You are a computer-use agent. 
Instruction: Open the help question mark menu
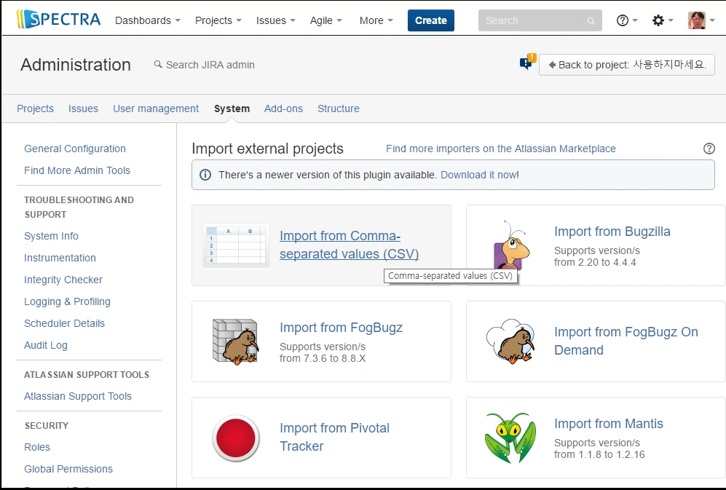[626, 20]
